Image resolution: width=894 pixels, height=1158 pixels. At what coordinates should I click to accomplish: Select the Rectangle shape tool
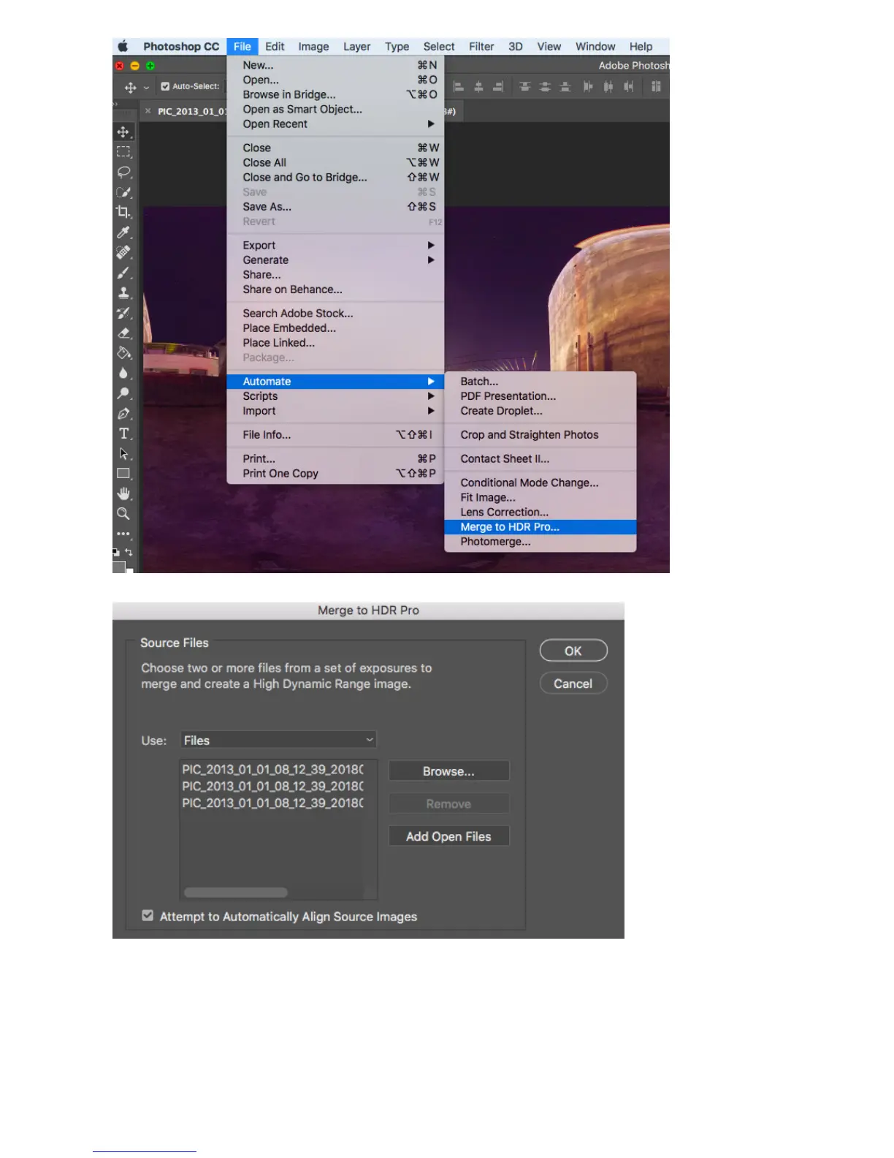click(x=123, y=474)
